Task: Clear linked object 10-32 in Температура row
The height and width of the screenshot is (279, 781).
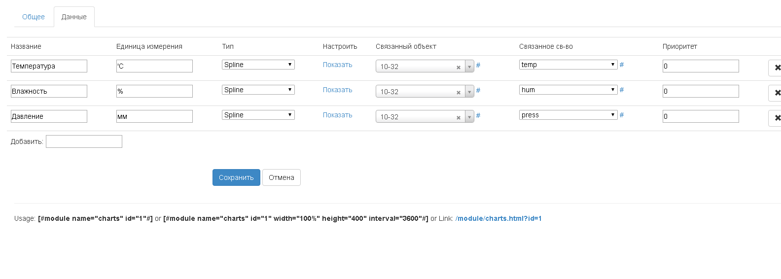Action: click(459, 67)
